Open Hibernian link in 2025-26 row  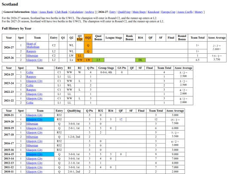coord(32,55)
